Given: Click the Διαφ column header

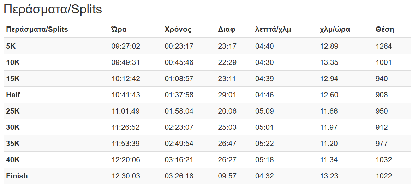Looking at the screenshot, I should click(227, 29).
